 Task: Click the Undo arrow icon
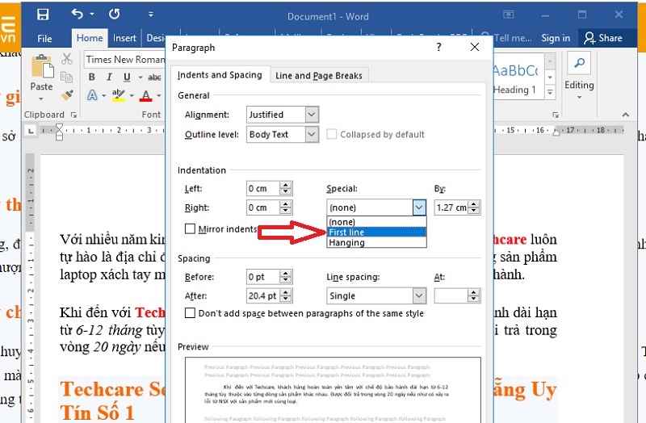pyautogui.click(x=77, y=14)
